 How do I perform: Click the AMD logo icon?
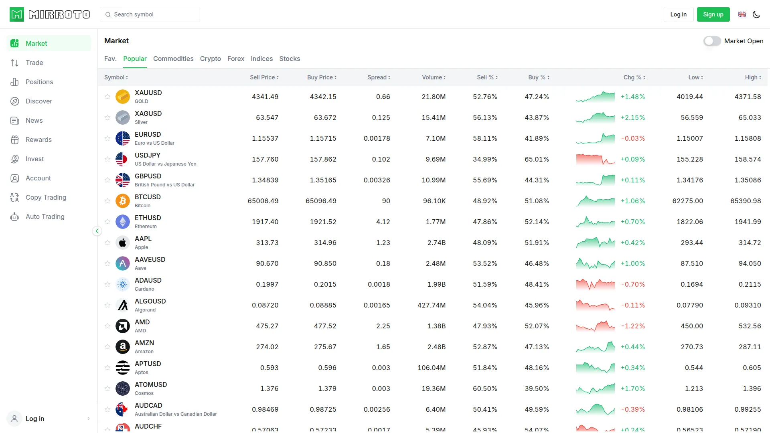click(123, 326)
